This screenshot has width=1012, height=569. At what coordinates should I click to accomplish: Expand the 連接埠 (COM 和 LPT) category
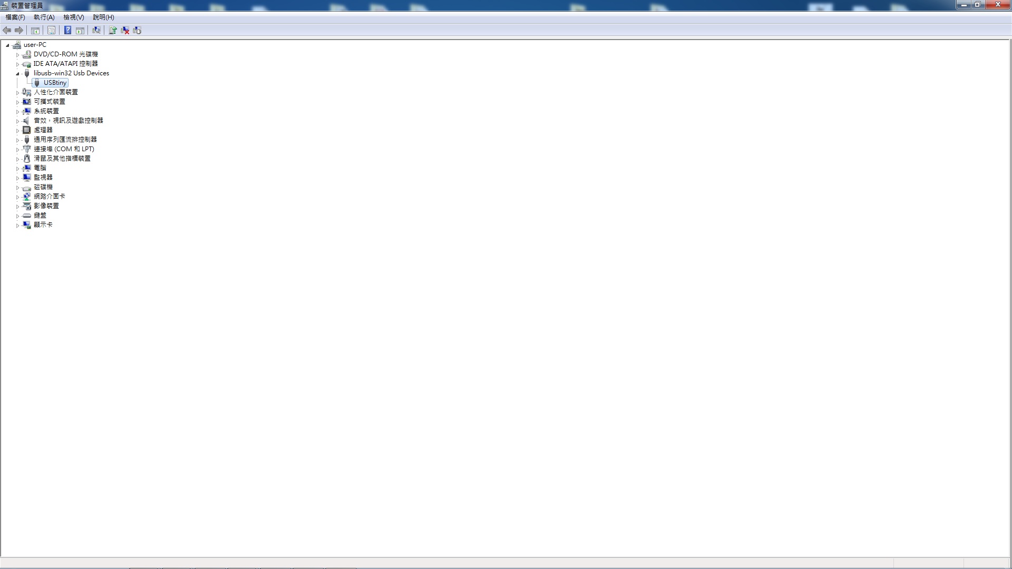(17, 150)
